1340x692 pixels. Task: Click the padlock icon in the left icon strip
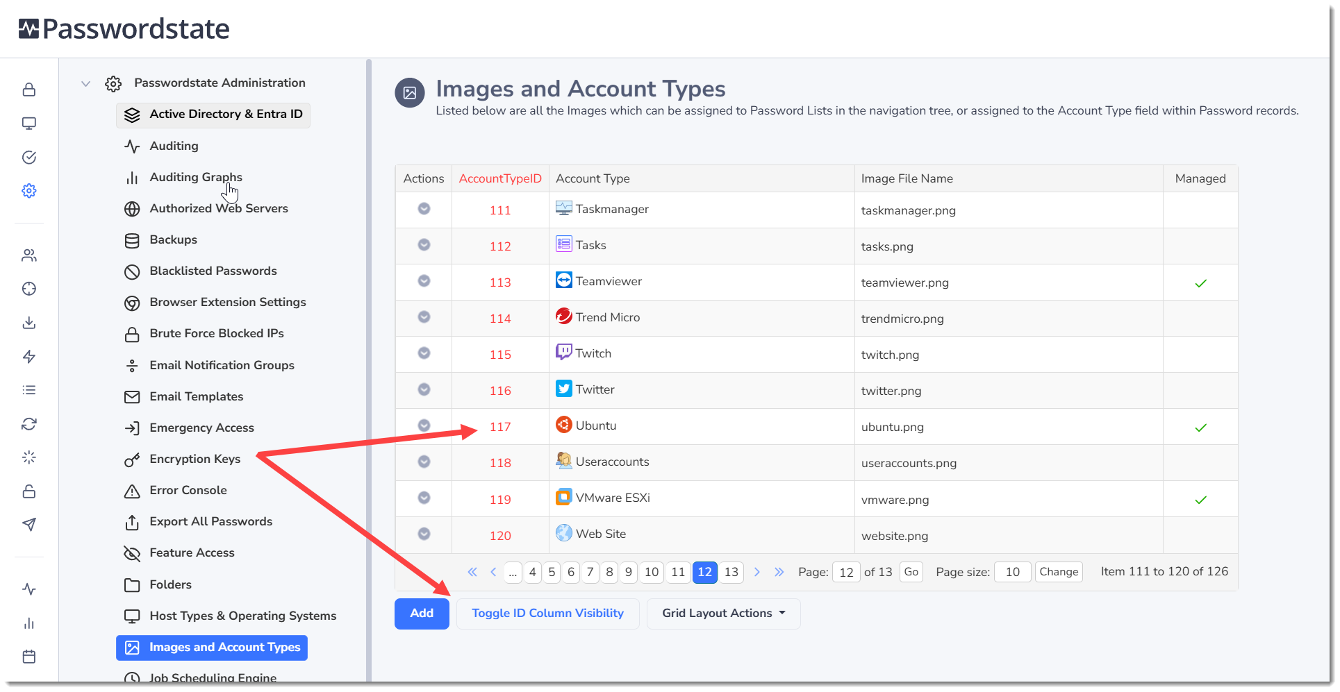coord(29,90)
